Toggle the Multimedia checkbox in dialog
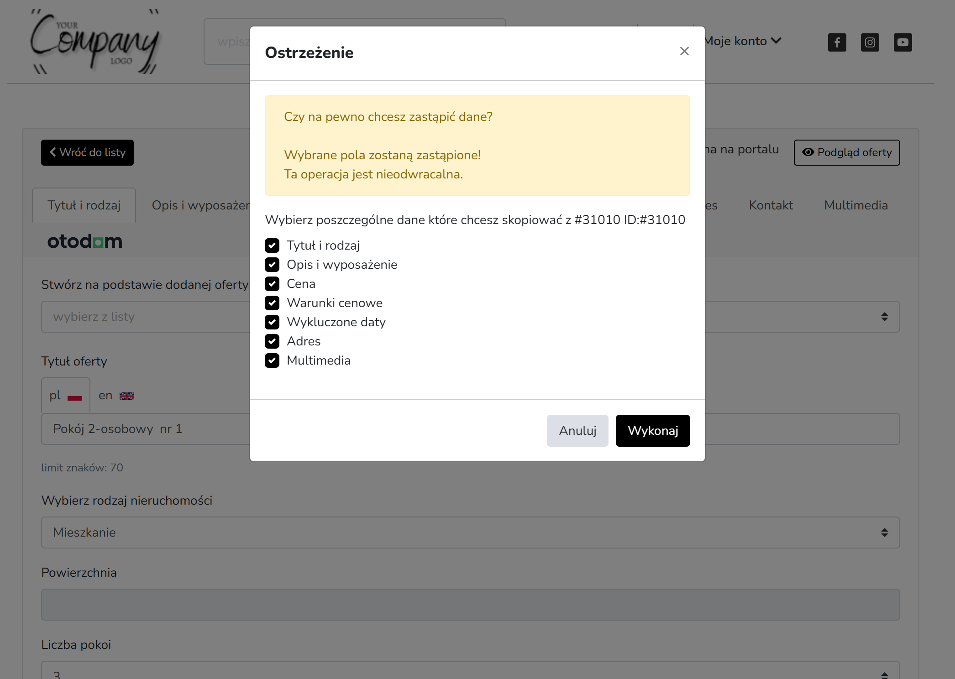Image resolution: width=955 pixels, height=679 pixels. click(x=272, y=360)
